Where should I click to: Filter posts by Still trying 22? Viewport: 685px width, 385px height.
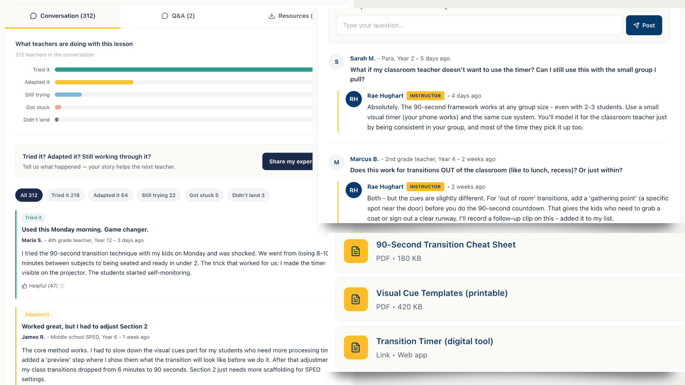158,195
